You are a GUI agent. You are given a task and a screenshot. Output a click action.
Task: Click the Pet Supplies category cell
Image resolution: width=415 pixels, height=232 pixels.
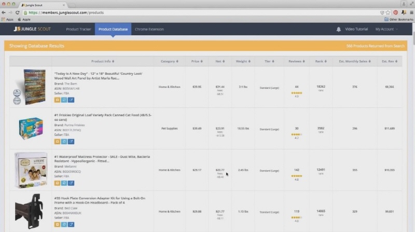pos(170,128)
